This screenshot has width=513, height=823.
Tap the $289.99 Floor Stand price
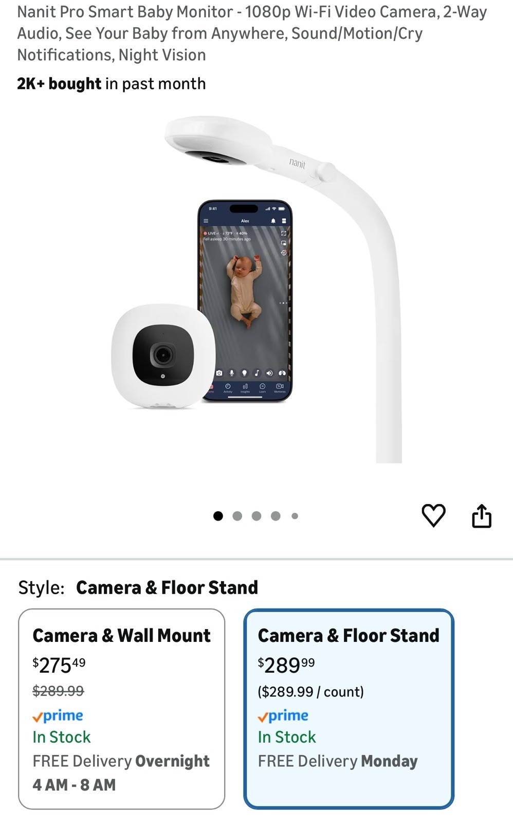[286, 665]
